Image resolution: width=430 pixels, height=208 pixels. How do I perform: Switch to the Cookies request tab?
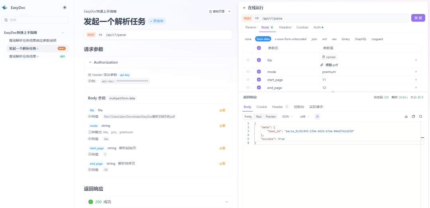pyautogui.click(x=302, y=27)
